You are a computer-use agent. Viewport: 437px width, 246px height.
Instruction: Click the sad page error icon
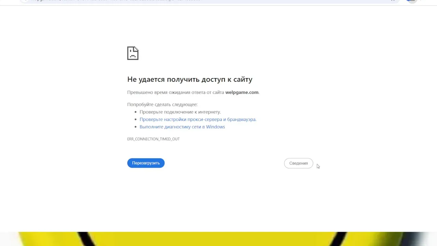point(133,53)
